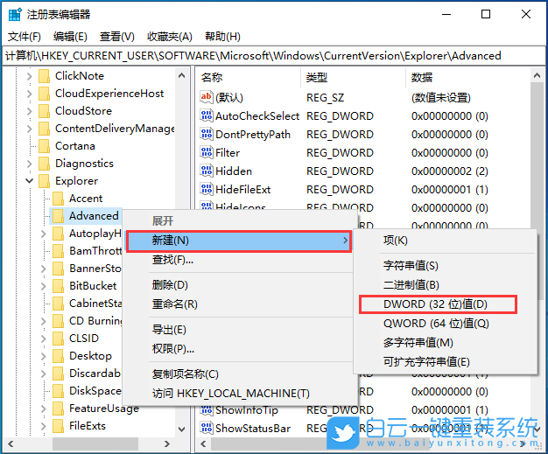This screenshot has height=454, width=548.
Task: Open the 收藏夹(A) menu
Action: coord(170,37)
